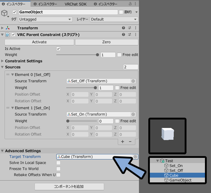Click the VRC Parent Constraint script icon

[x=7, y=35]
